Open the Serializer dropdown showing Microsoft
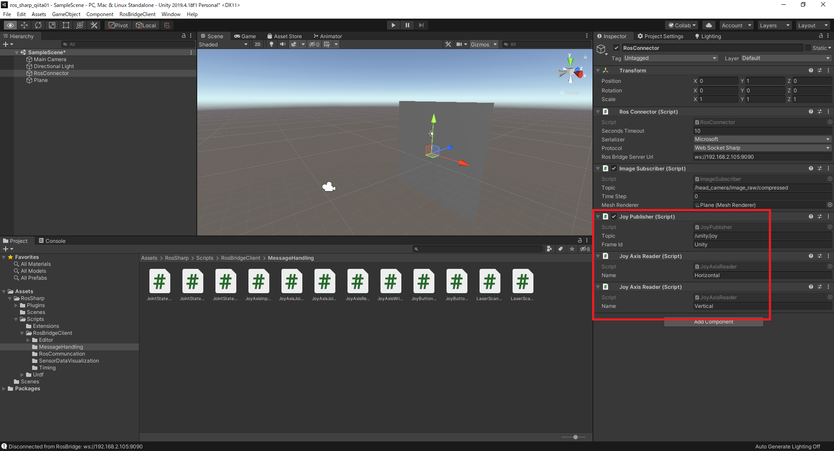The image size is (834, 451). point(762,139)
